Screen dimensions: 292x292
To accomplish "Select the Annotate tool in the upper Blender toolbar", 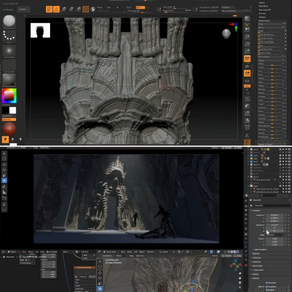I will [x=4, y=186].
